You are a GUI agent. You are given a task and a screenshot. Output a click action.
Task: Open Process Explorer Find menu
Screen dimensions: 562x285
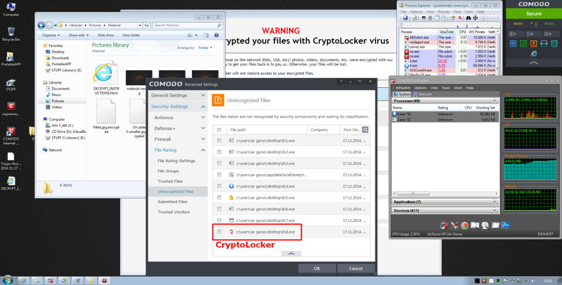(457, 12)
